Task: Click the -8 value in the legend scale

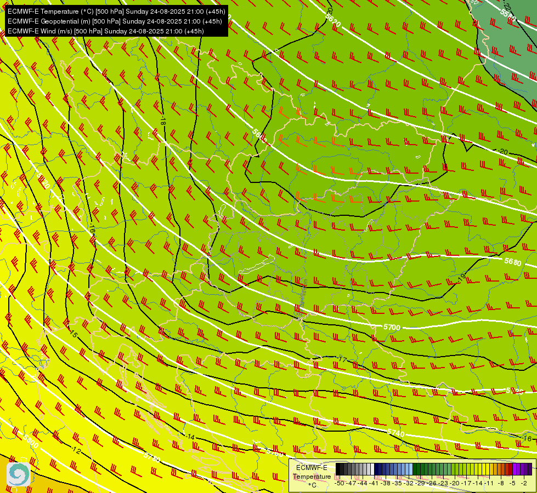Action: pyautogui.click(x=501, y=484)
